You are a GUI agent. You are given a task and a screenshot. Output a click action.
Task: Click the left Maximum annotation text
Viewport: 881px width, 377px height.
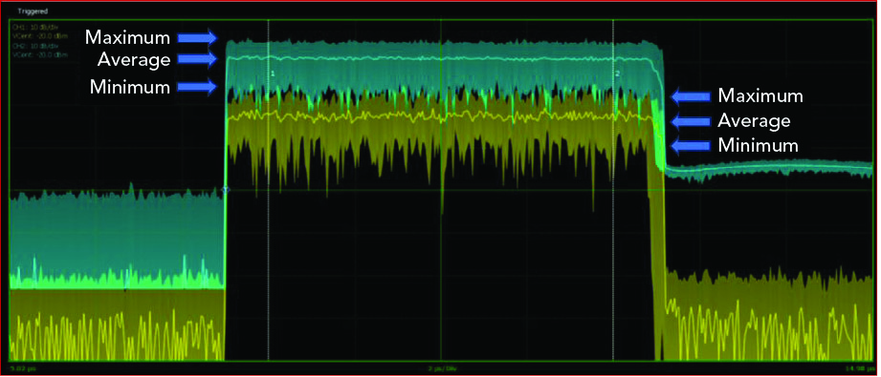point(127,37)
